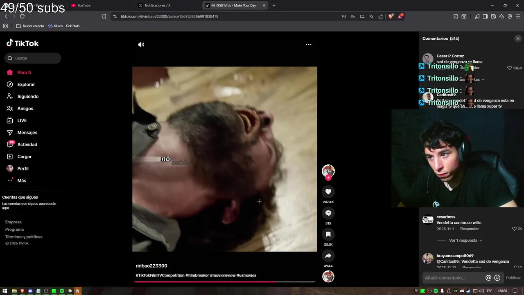Open riribao223300 profile name link

151,266
